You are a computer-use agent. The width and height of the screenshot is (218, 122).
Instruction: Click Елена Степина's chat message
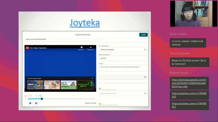coord(188,43)
